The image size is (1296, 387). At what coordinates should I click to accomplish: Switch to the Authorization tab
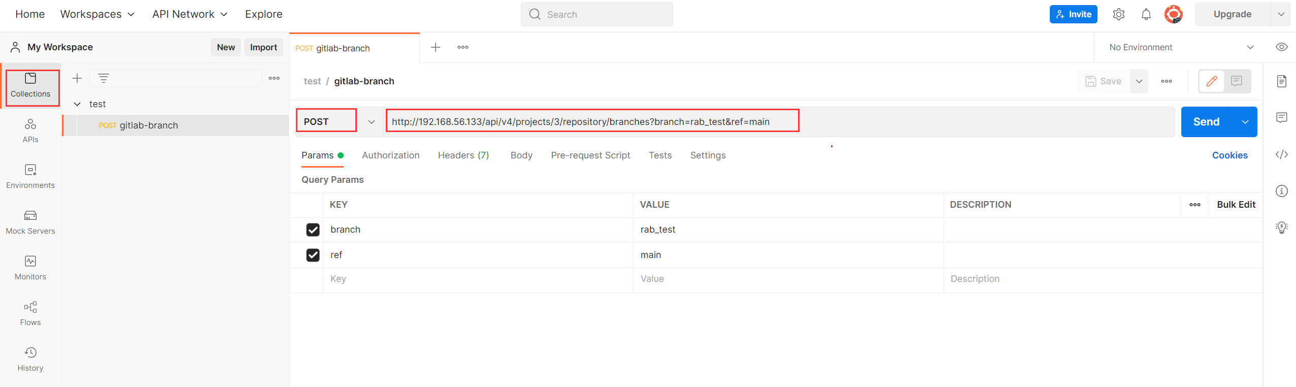point(391,155)
